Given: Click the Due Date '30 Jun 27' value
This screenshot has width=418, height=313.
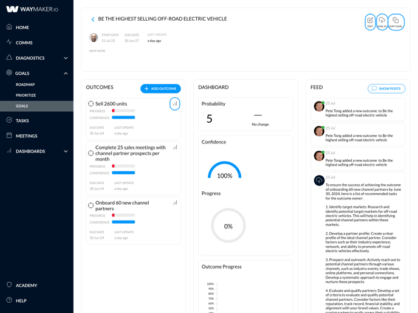Looking at the screenshot, I should tap(132, 41).
